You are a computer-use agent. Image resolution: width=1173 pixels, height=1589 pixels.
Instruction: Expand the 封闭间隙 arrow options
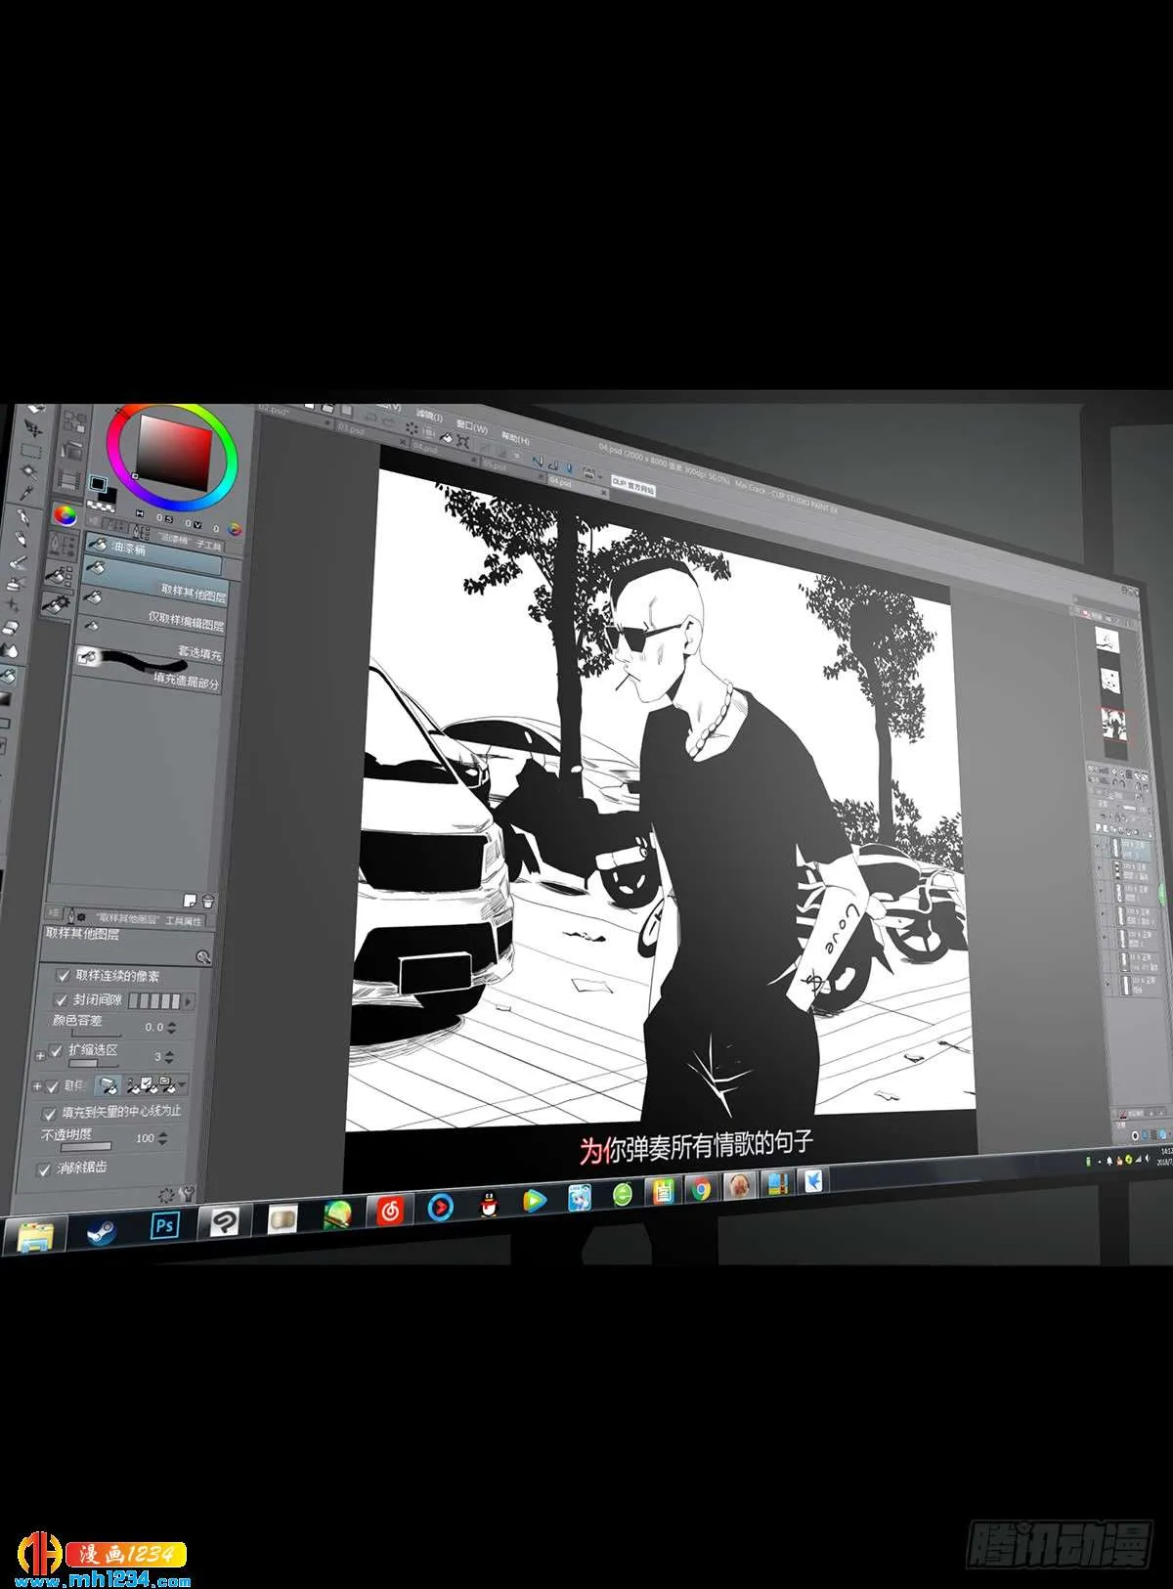[x=189, y=1001]
